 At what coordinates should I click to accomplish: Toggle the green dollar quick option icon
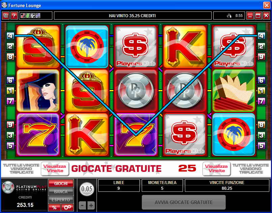tap(28, 16)
